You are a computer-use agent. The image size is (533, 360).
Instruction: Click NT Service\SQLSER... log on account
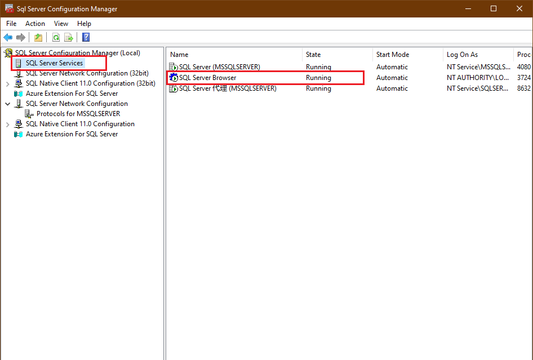pos(477,88)
